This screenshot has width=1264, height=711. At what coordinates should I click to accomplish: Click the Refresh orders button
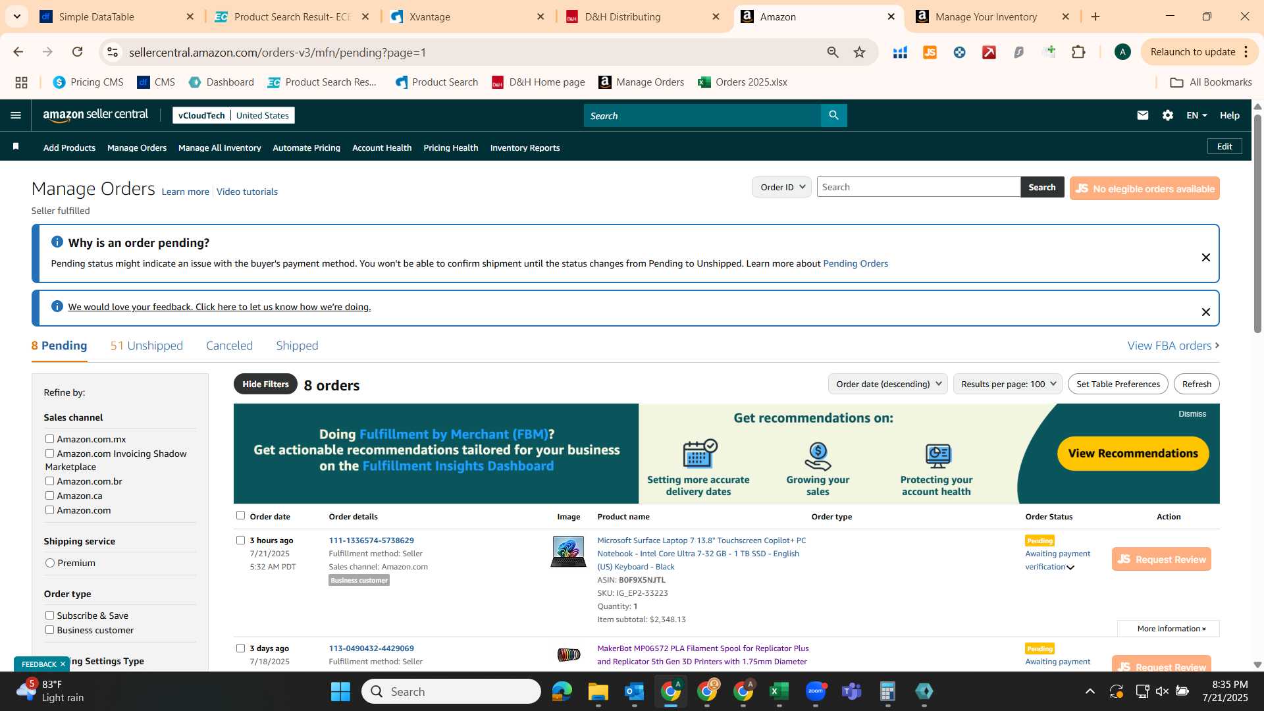[1196, 384]
